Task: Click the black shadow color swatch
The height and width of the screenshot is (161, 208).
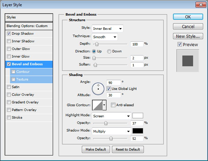Action: coord(138,131)
